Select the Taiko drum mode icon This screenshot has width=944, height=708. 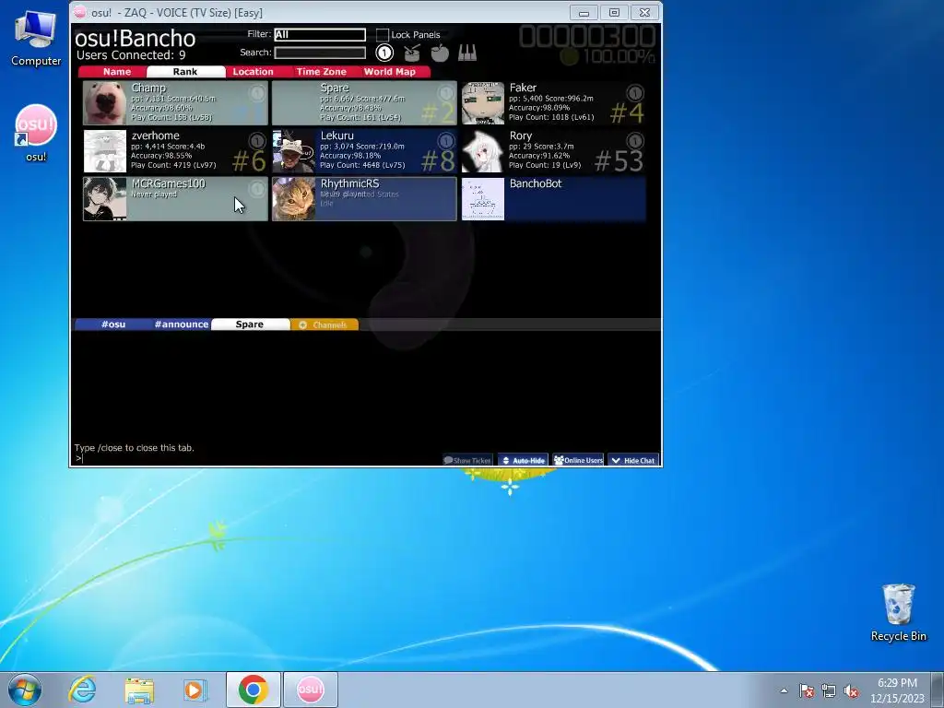coord(412,53)
